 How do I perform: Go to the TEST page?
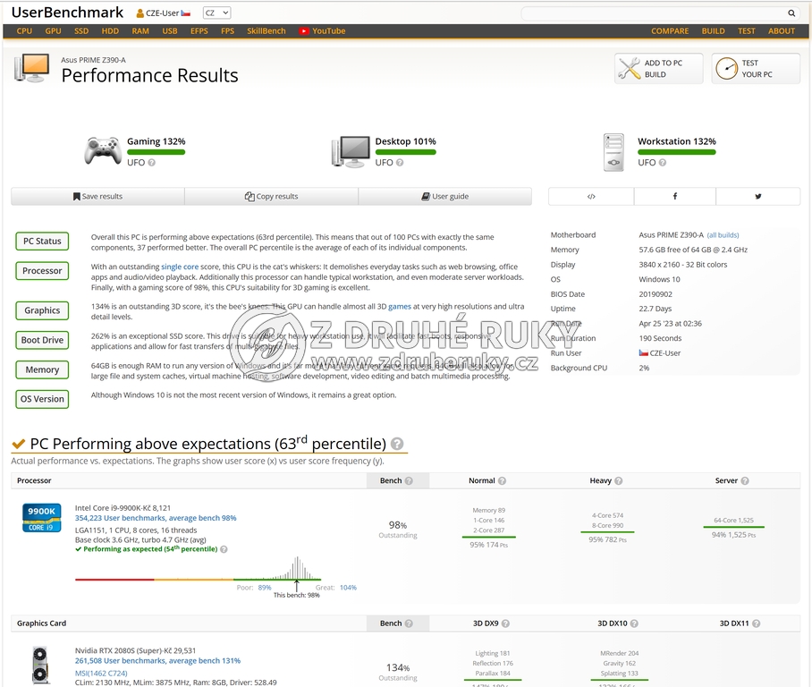coord(747,31)
